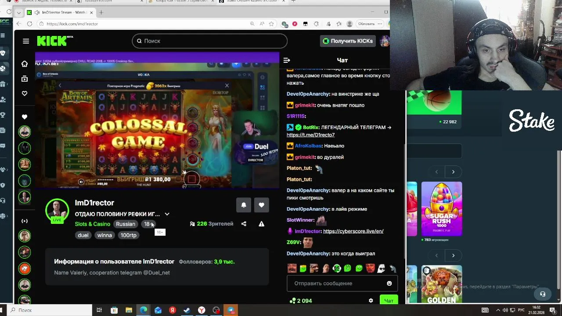Open the t.me/D1recto7 telegram link
The height and width of the screenshot is (316, 562).
point(310,135)
